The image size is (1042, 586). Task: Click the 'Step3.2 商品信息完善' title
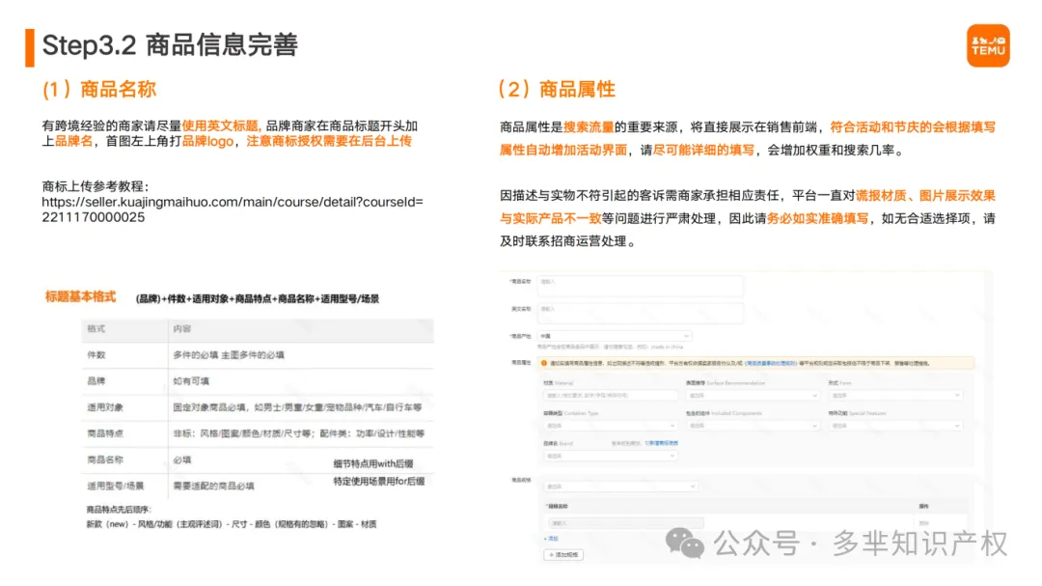pos(170,45)
